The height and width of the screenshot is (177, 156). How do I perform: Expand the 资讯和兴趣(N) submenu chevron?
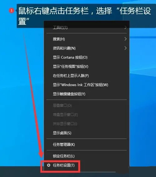coord(125,48)
